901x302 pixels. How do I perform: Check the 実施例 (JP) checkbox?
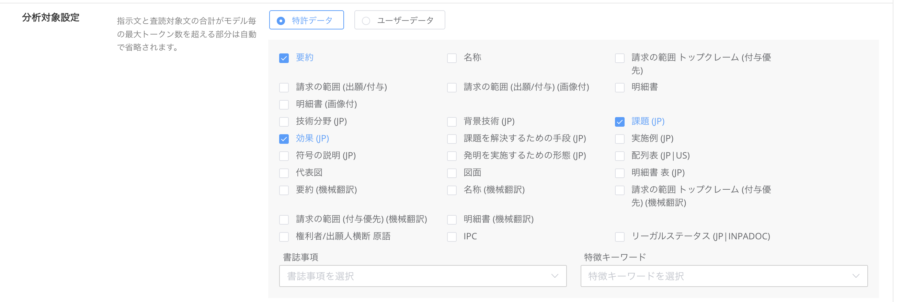click(x=619, y=139)
